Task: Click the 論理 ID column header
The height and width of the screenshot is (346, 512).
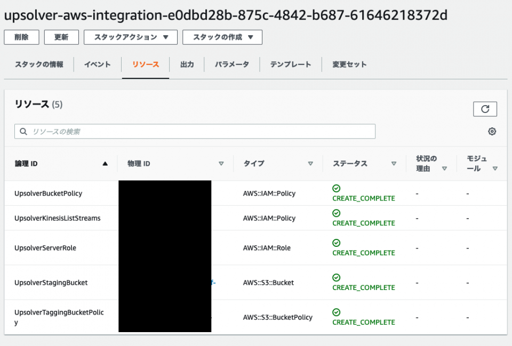Action: pos(26,164)
